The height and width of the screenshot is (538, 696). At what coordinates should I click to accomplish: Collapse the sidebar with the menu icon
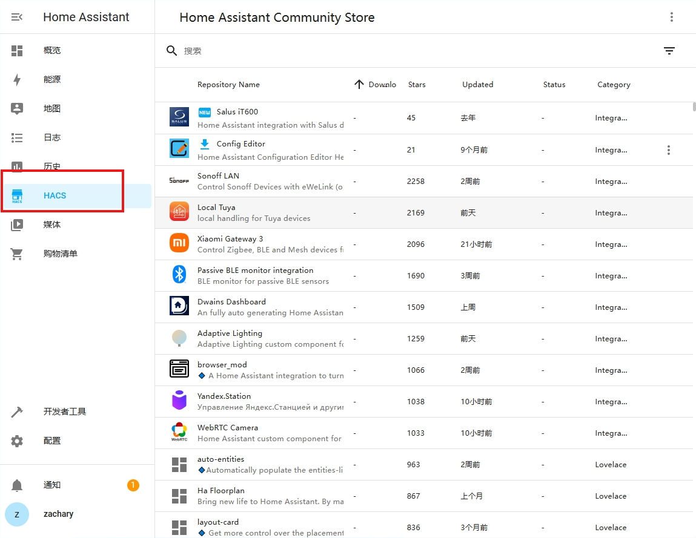tap(17, 17)
